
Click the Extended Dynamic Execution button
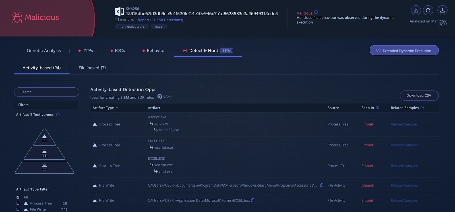pyautogui.click(x=404, y=50)
